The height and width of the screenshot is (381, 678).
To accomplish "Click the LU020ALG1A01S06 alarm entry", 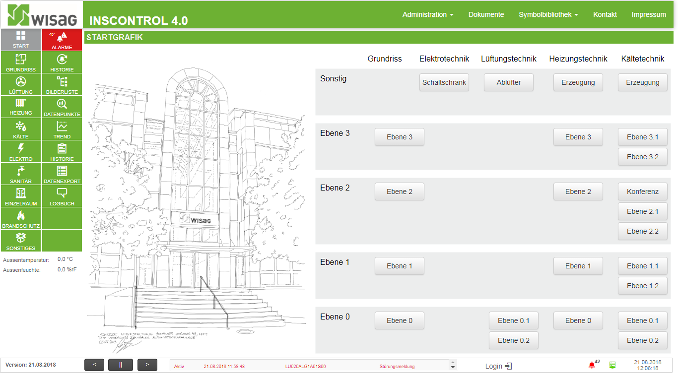I will (305, 367).
